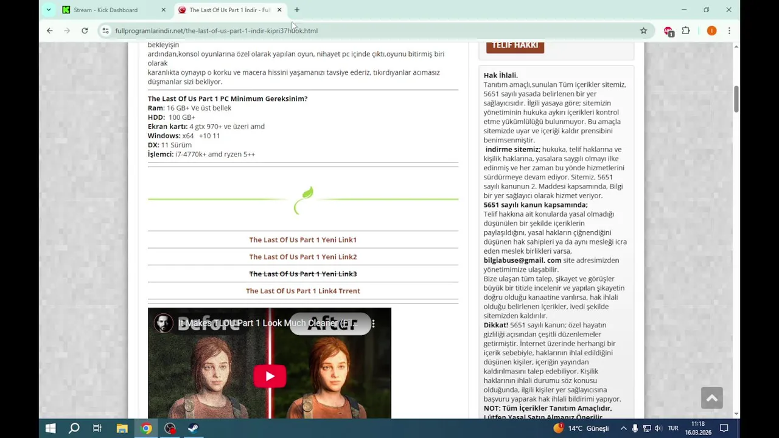Switch the TUR input language
Image resolution: width=779 pixels, height=438 pixels.
coord(673,428)
